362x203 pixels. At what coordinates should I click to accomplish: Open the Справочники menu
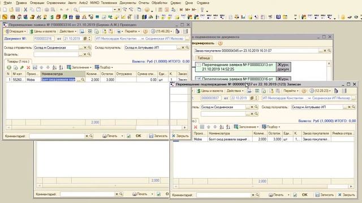coord(56,3)
